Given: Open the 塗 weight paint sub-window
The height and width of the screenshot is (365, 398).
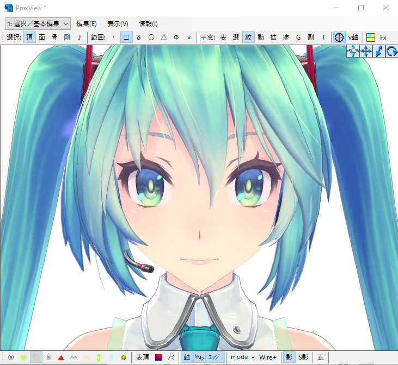Looking at the screenshot, I should (x=286, y=37).
